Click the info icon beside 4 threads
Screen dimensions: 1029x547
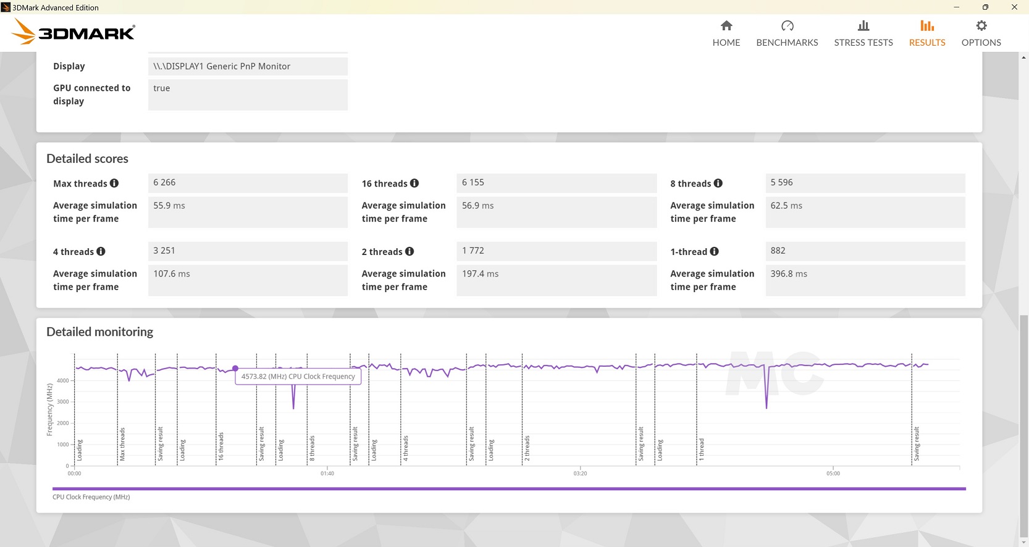(101, 251)
